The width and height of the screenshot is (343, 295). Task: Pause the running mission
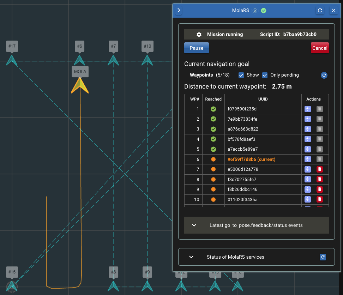click(x=197, y=48)
